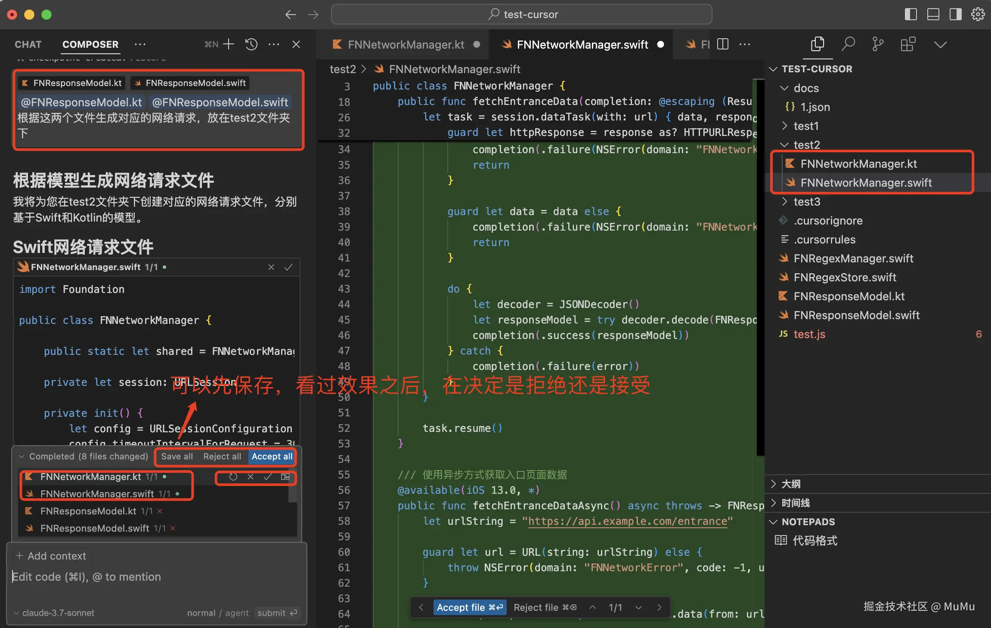Screen dimensions: 991x628
Task: Toggle the primary sidebar layout button
Action: tap(910, 14)
